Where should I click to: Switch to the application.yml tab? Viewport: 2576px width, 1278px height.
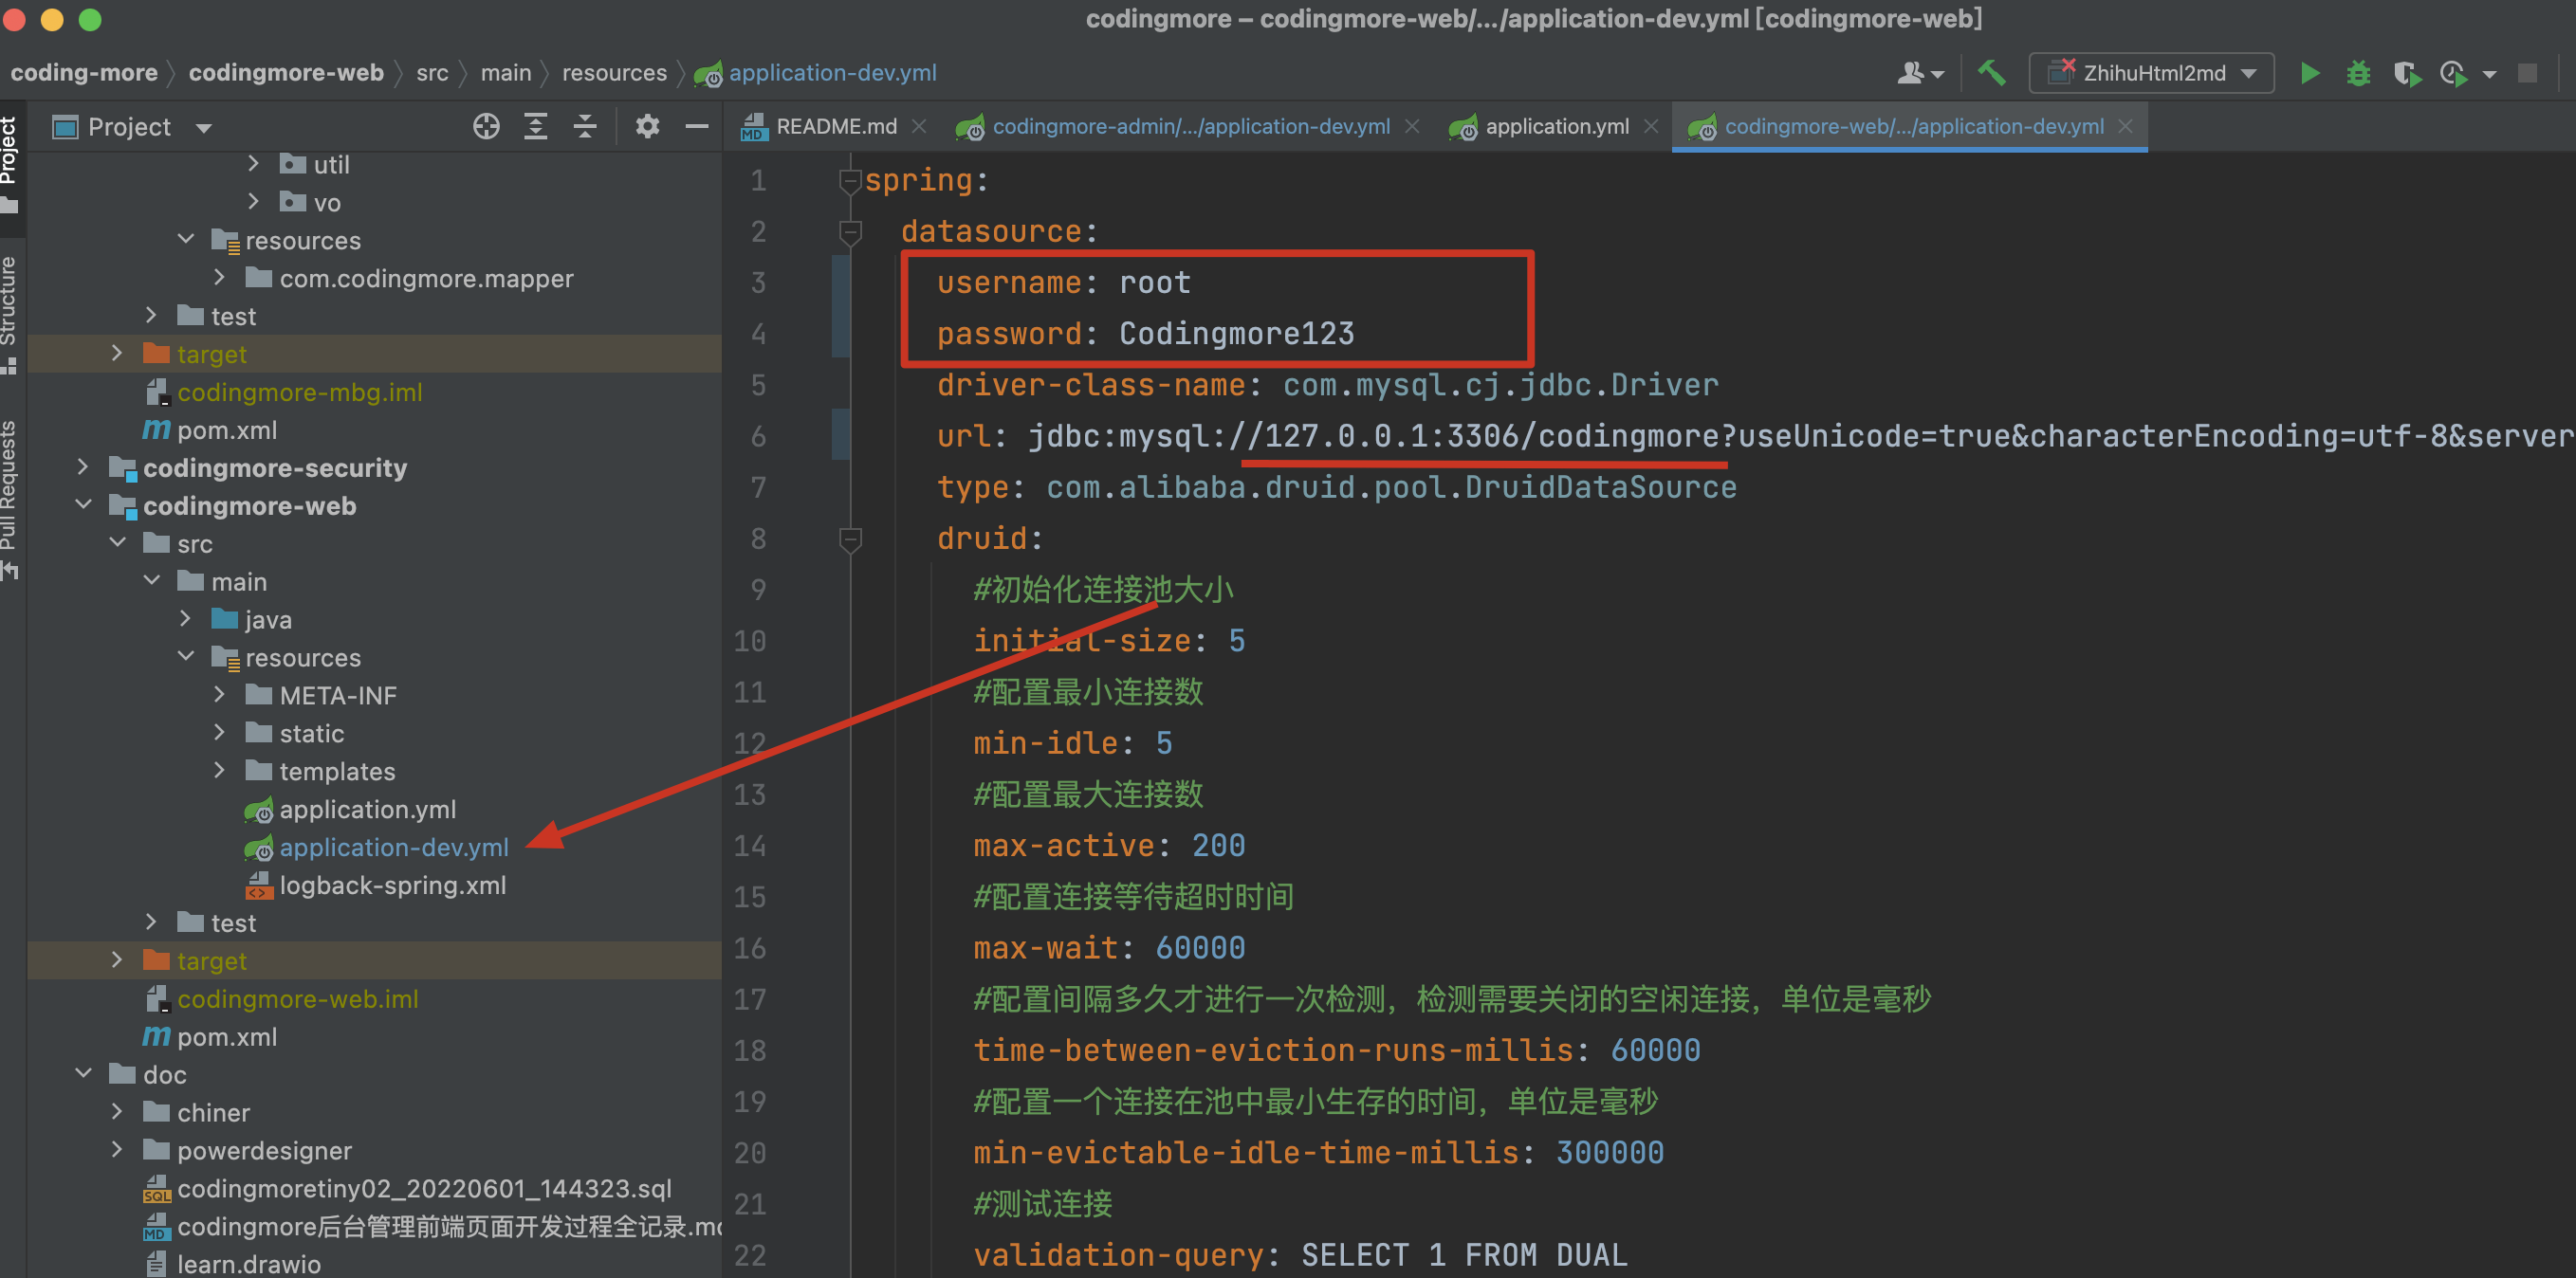click(1556, 127)
